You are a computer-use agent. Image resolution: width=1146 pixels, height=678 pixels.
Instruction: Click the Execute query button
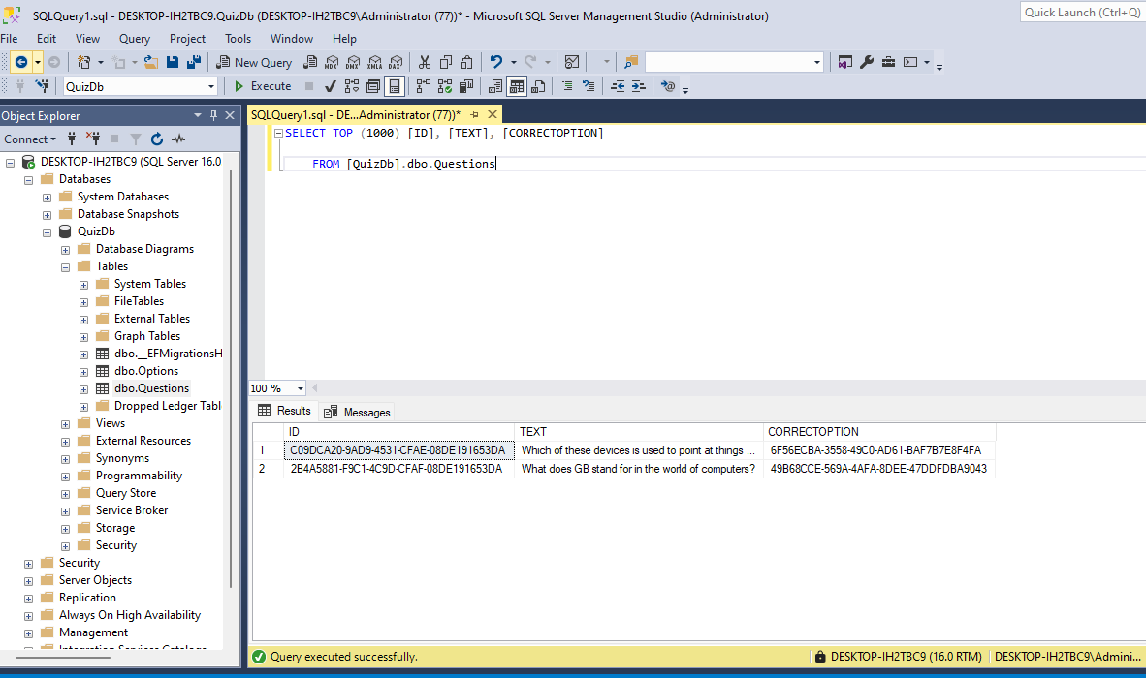click(263, 86)
